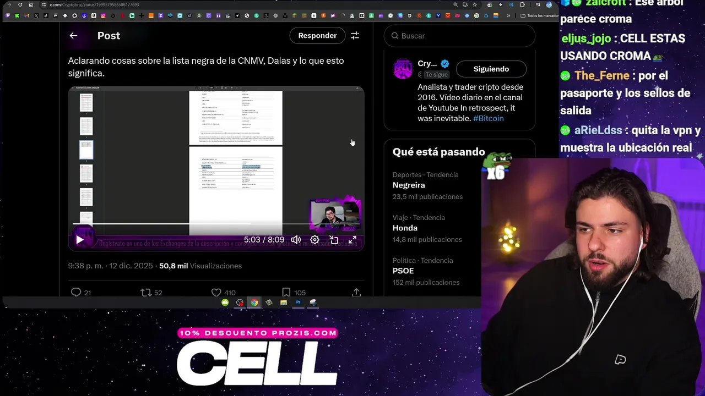Open the X bookmark in bookmarks bar

click(x=36, y=16)
